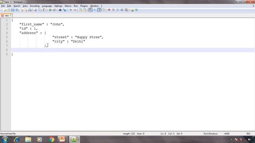Open the Settings menu
Viewport: 255px width, 143px height.
click(x=58, y=6)
